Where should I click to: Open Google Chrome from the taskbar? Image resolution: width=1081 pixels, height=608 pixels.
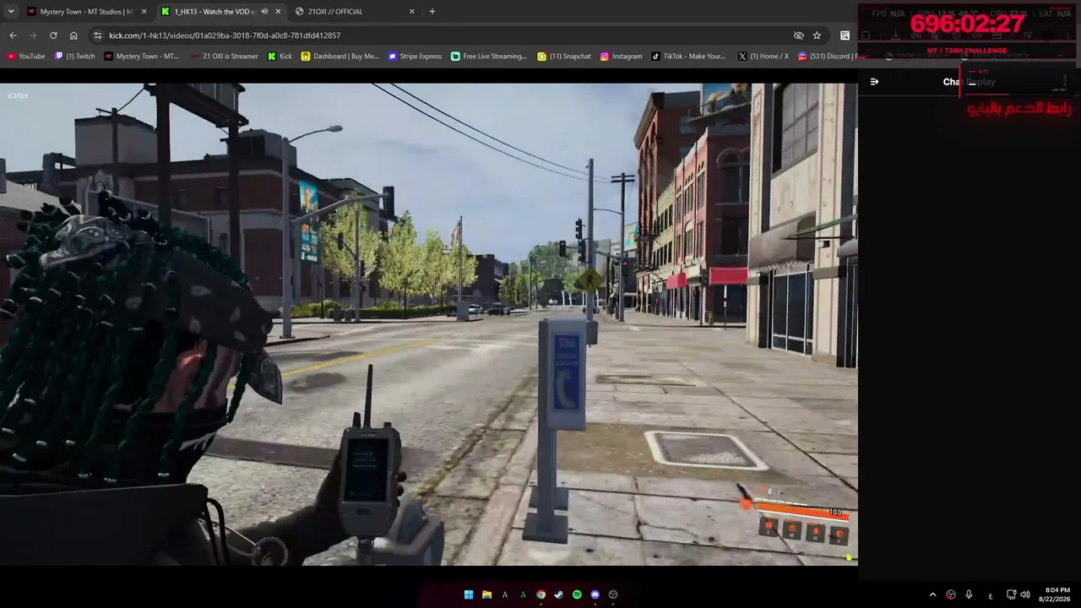click(540, 594)
